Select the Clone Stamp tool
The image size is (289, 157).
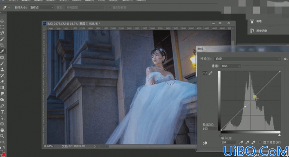[x=2, y=69]
